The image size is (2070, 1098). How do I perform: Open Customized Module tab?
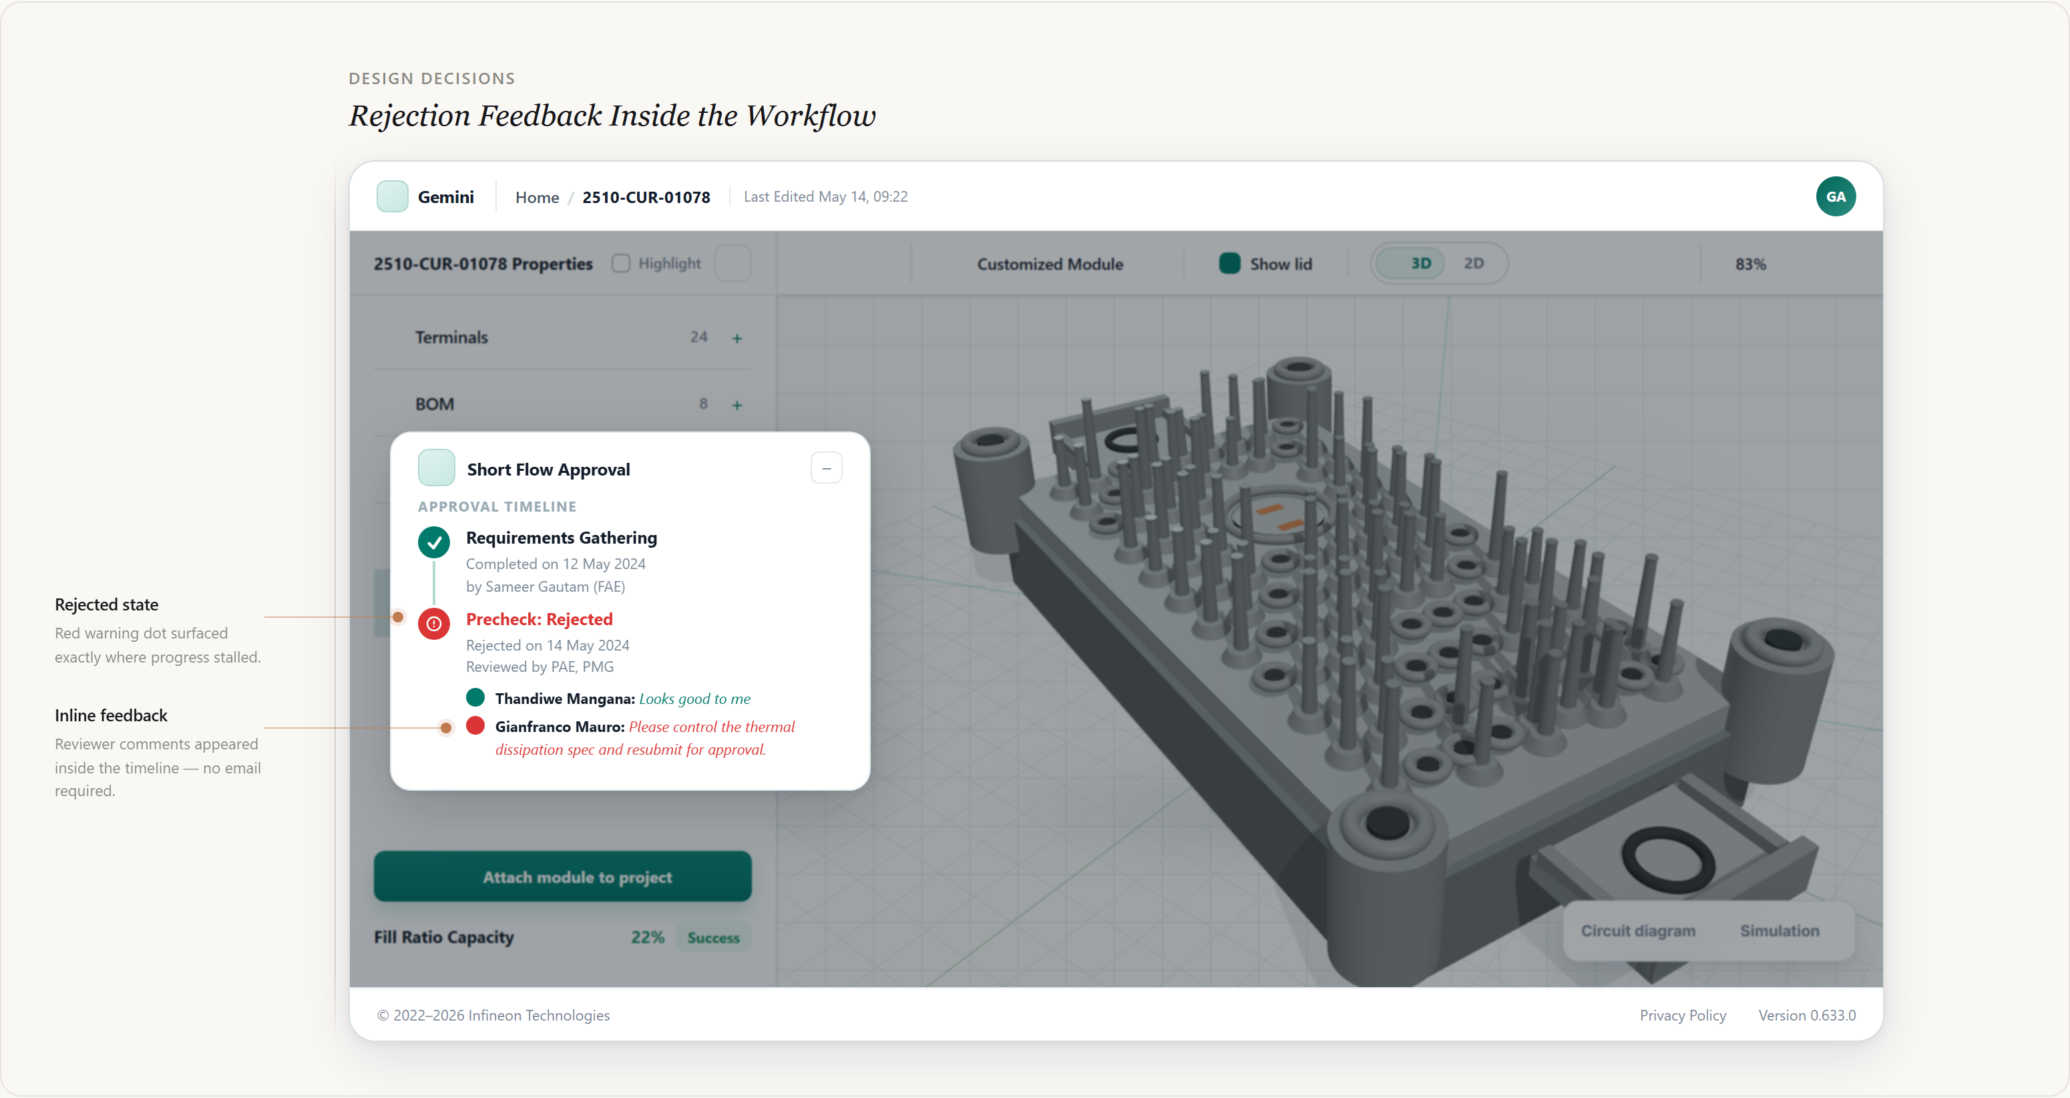pos(1050,264)
